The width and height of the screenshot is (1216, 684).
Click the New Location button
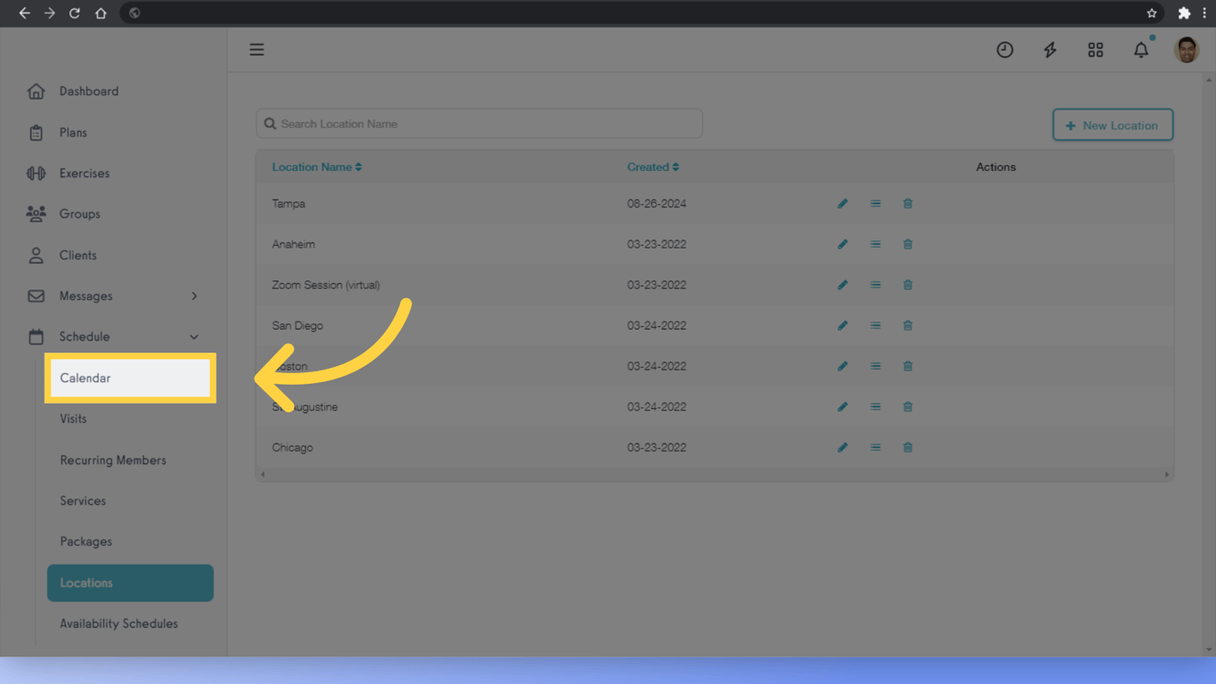1113,125
